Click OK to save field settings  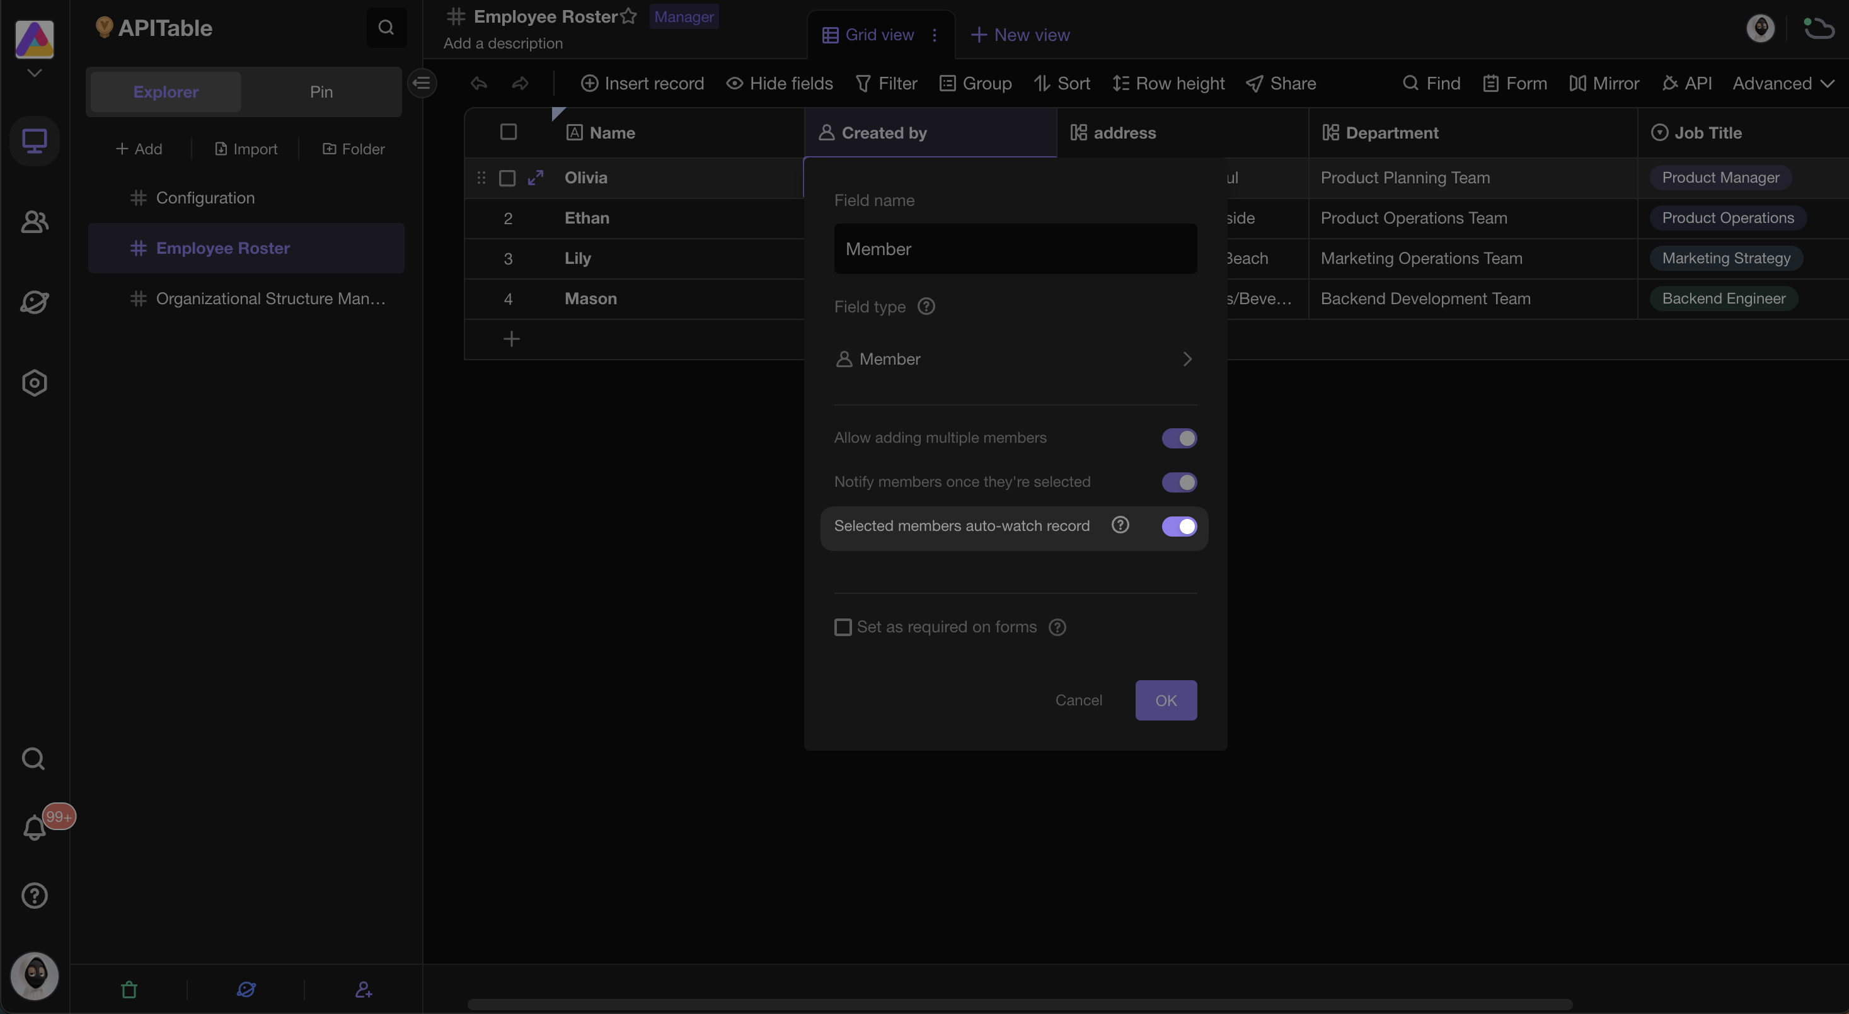coord(1166,699)
